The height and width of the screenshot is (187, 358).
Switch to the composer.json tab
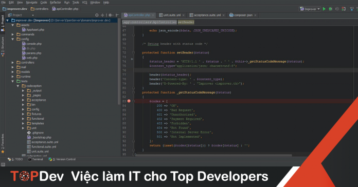tap(243, 15)
